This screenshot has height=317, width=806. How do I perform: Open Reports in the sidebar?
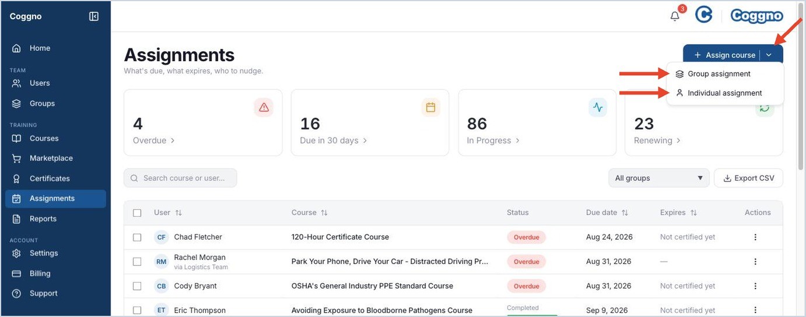click(55, 219)
